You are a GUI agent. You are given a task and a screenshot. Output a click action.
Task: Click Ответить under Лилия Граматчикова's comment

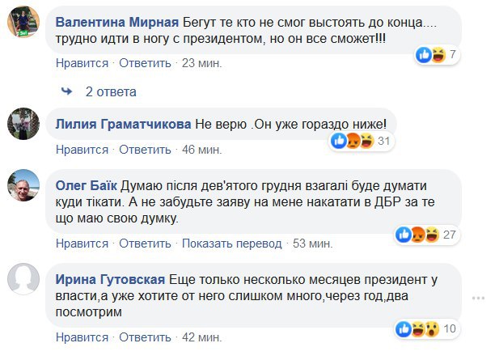click(143, 150)
